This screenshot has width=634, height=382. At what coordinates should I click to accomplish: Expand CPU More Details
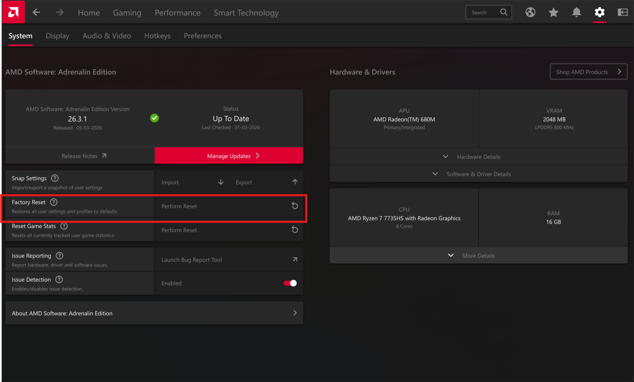coord(479,256)
